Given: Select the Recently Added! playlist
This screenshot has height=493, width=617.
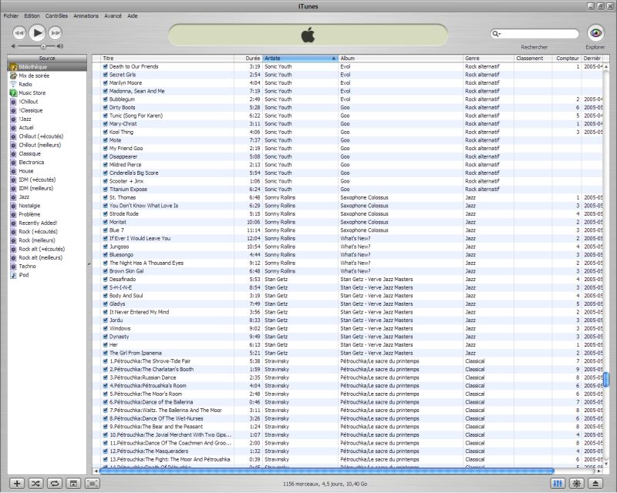Looking at the screenshot, I should click(x=47, y=223).
